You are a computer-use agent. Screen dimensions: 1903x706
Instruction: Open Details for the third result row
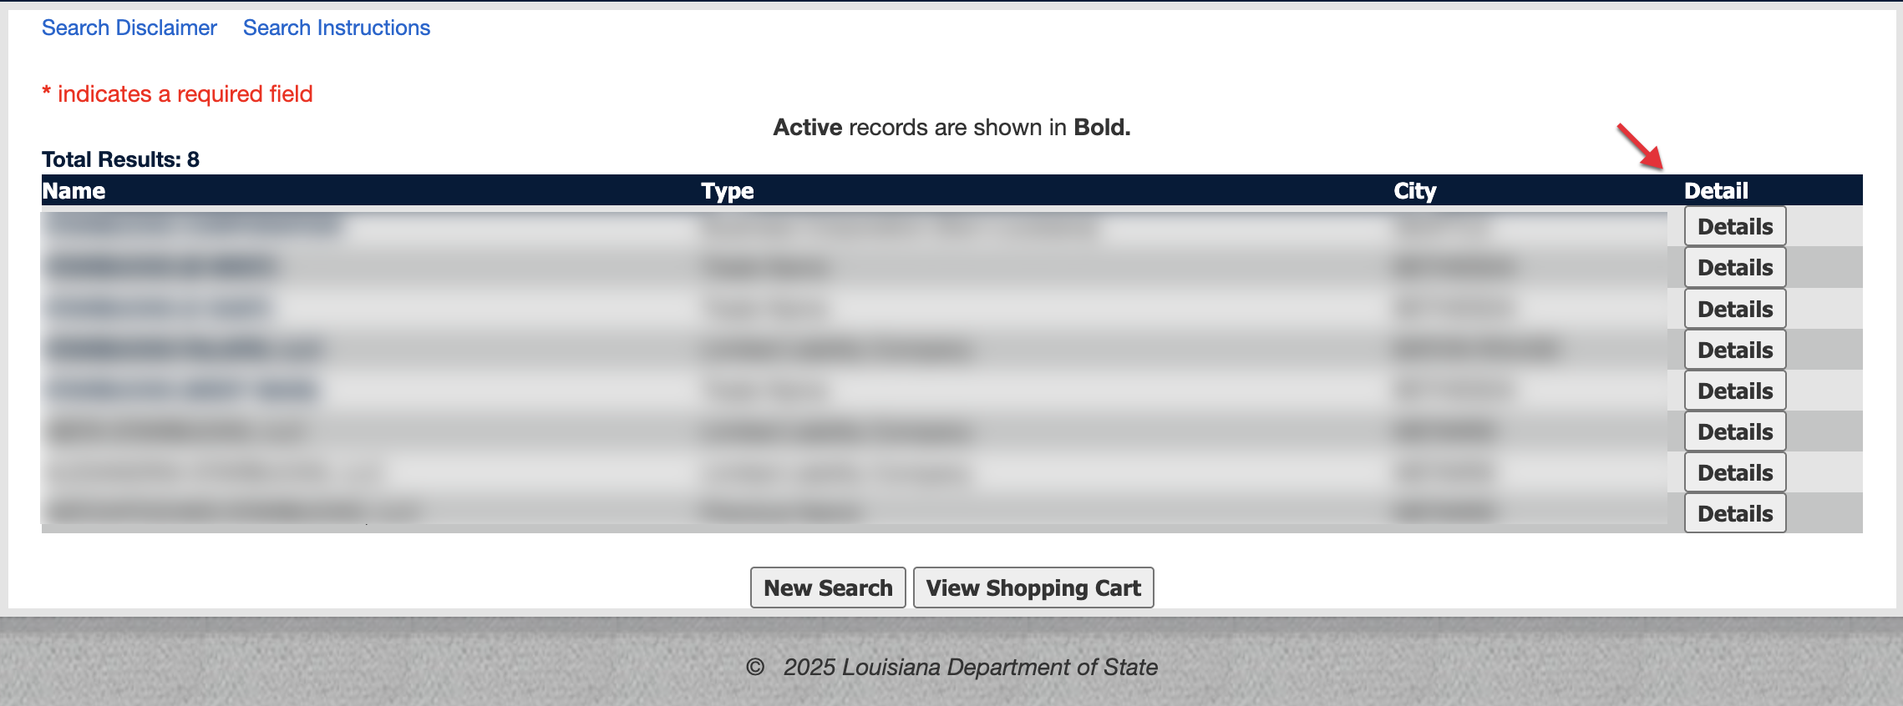pyautogui.click(x=1734, y=309)
